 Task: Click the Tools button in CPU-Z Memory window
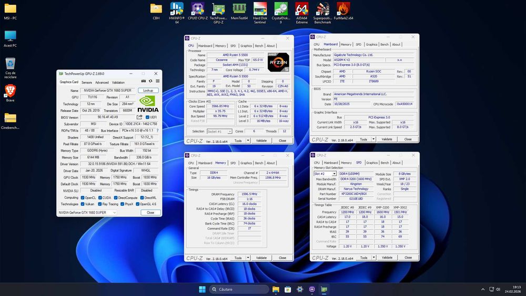point(238,258)
